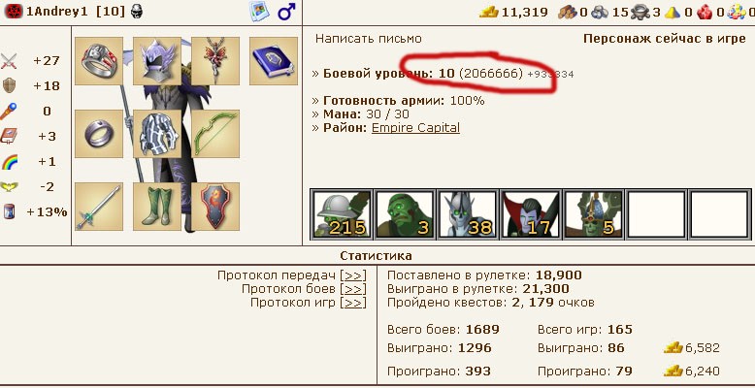Select the plain silver ring slot
Image resolution: width=755 pixels, height=388 pixels.
click(x=99, y=134)
